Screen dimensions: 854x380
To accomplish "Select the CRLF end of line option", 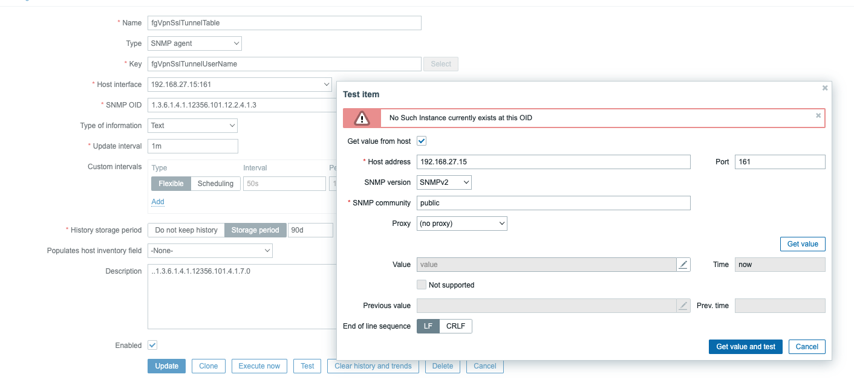I will click(455, 326).
